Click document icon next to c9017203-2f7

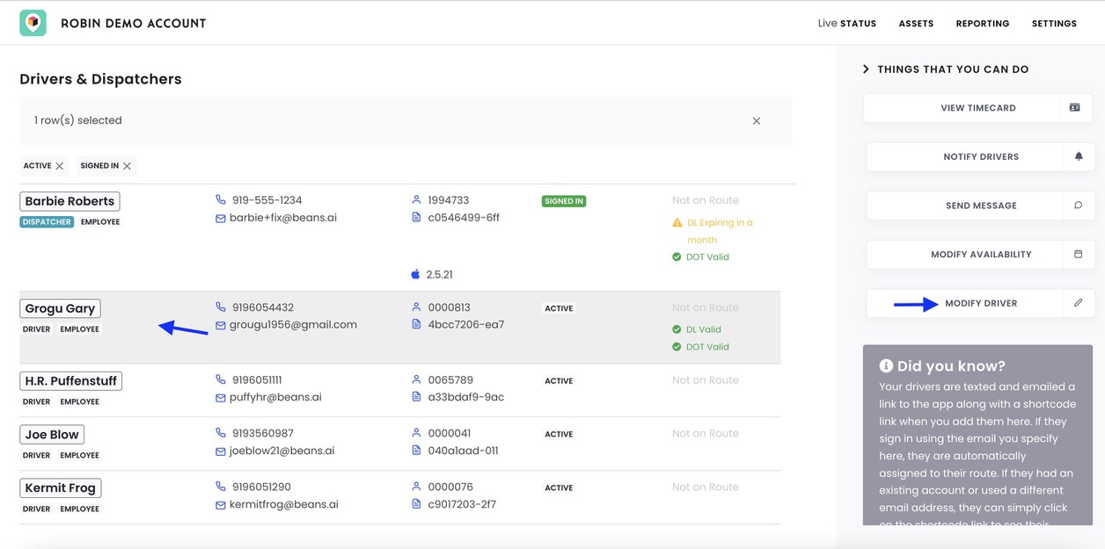pos(416,503)
